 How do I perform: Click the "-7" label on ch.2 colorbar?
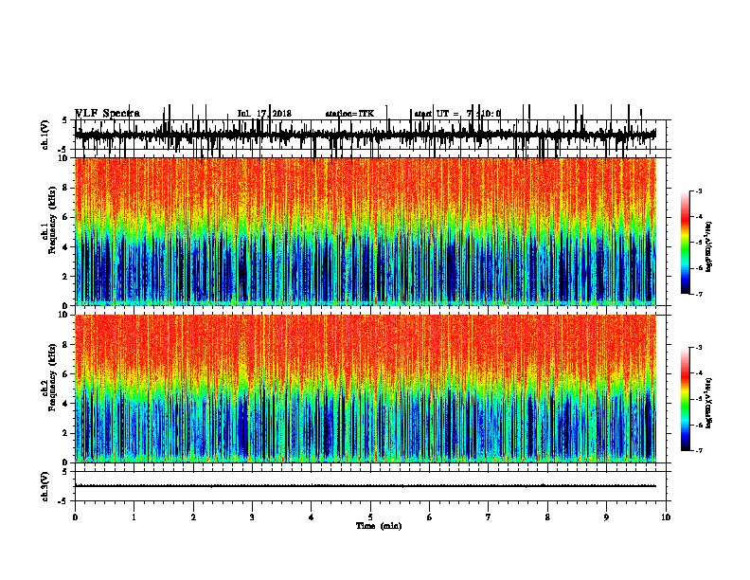[x=698, y=451]
